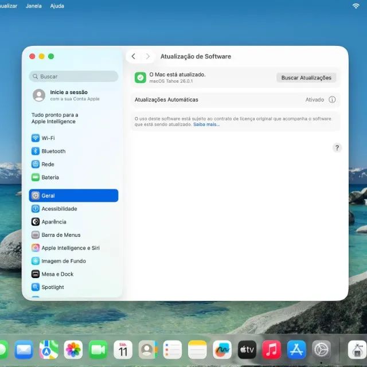Click the question mark help button
Screen dimensions: 367x367
(337, 148)
